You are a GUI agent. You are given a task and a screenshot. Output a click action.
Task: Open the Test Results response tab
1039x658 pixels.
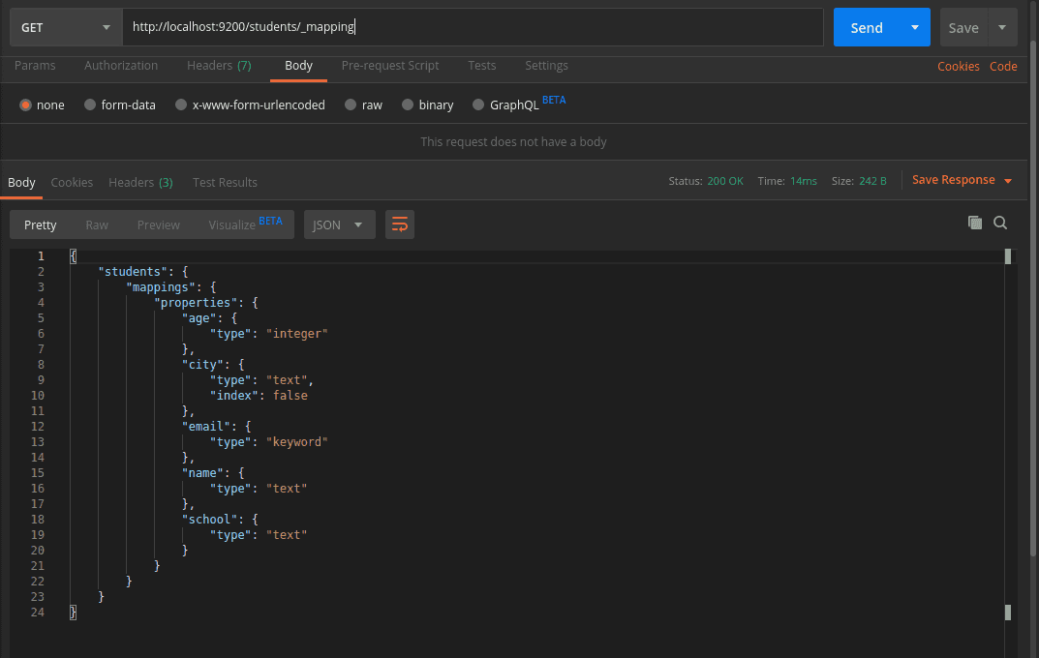click(225, 182)
